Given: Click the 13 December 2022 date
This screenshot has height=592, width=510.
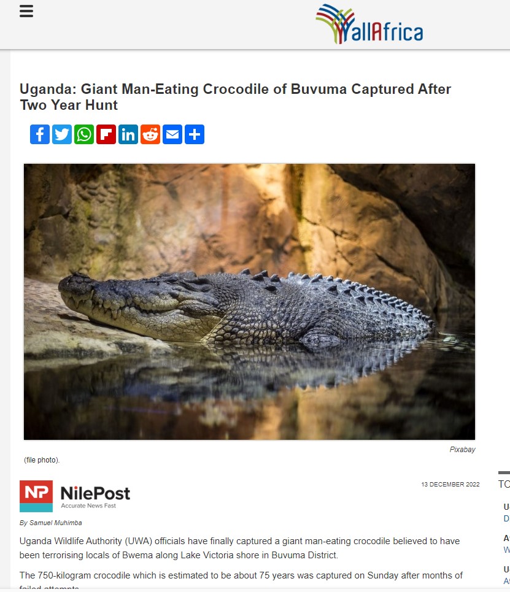Looking at the screenshot, I should click(450, 485).
